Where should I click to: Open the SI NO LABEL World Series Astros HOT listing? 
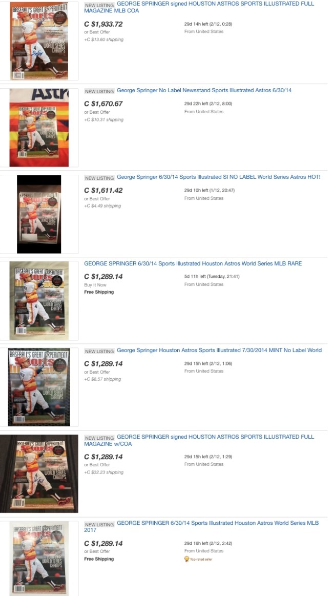[x=219, y=177]
